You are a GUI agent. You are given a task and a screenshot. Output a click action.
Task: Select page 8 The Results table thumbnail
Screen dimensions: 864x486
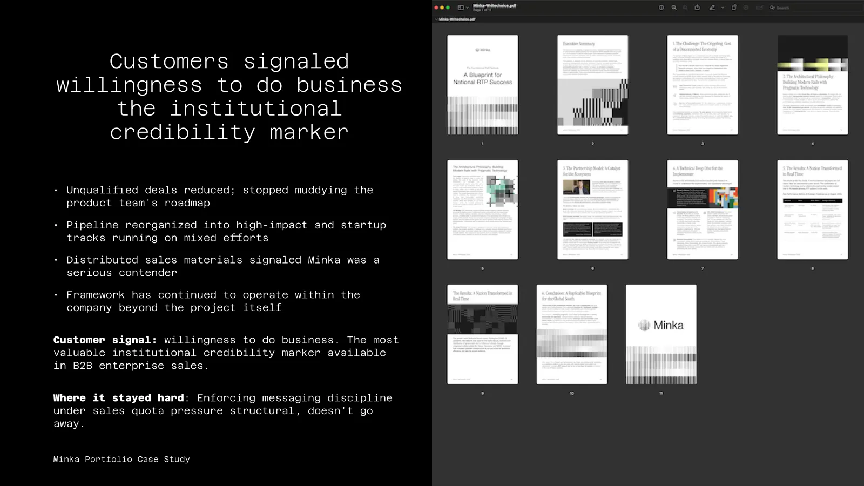(813, 210)
